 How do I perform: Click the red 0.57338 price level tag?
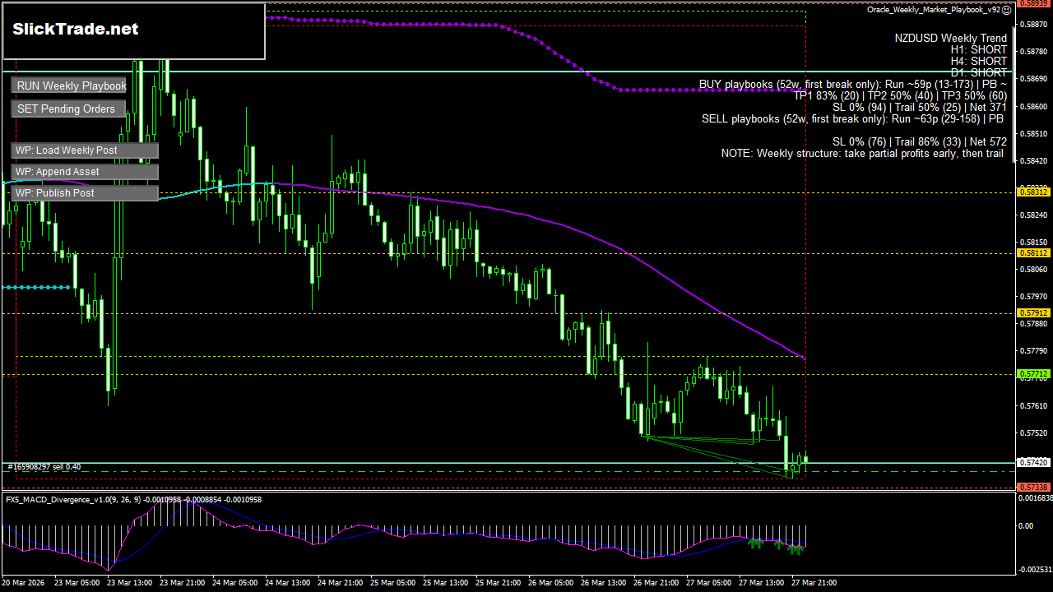pyautogui.click(x=1033, y=488)
